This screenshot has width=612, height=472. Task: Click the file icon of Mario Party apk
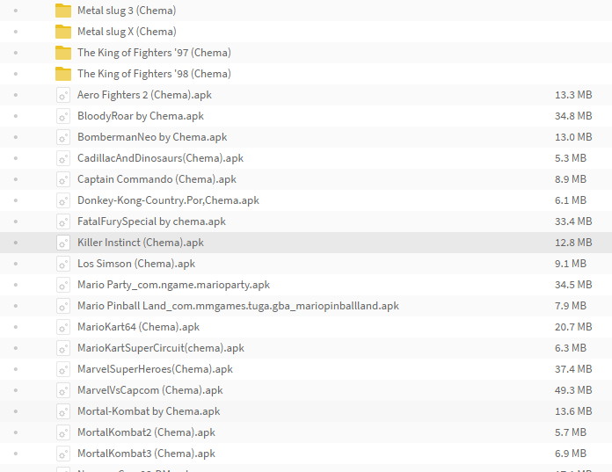(x=63, y=285)
